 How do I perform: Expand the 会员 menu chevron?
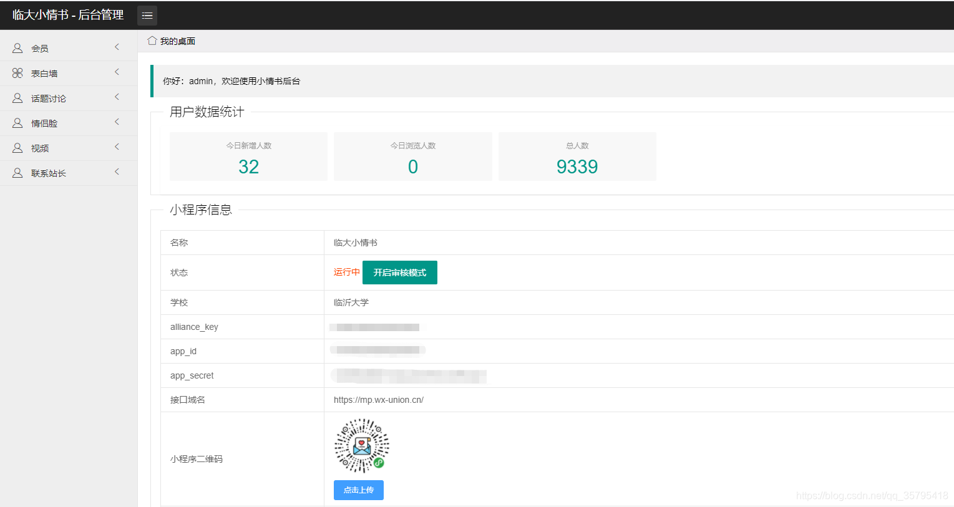(x=117, y=47)
